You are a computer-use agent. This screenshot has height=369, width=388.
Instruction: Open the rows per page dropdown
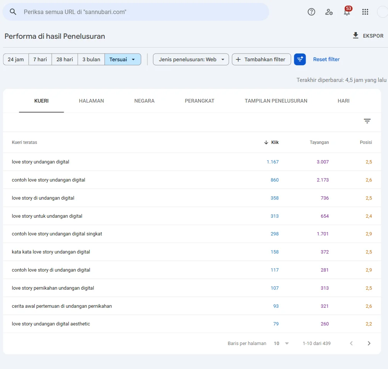click(281, 343)
